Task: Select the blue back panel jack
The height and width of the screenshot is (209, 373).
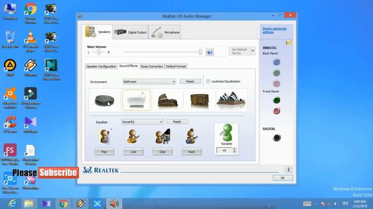Action: 276,62
